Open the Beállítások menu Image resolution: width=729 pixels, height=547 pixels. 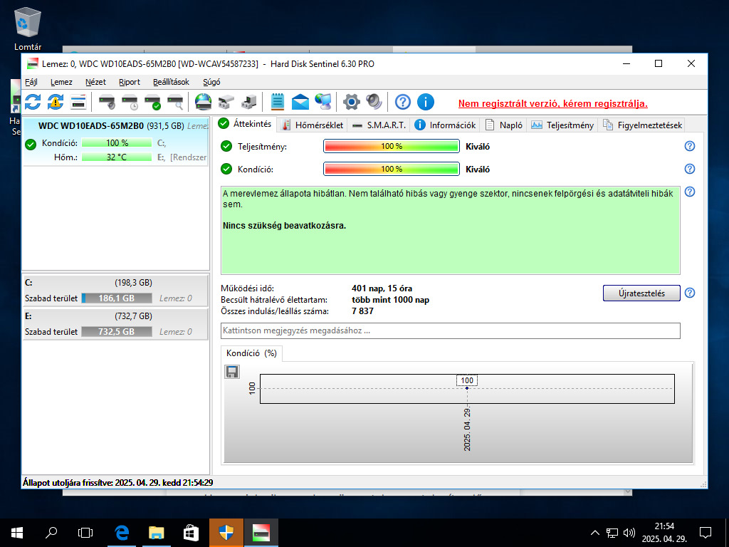(x=171, y=82)
